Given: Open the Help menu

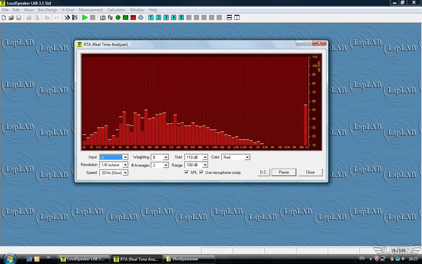Looking at the screenshot, I should tap(153, 10).
